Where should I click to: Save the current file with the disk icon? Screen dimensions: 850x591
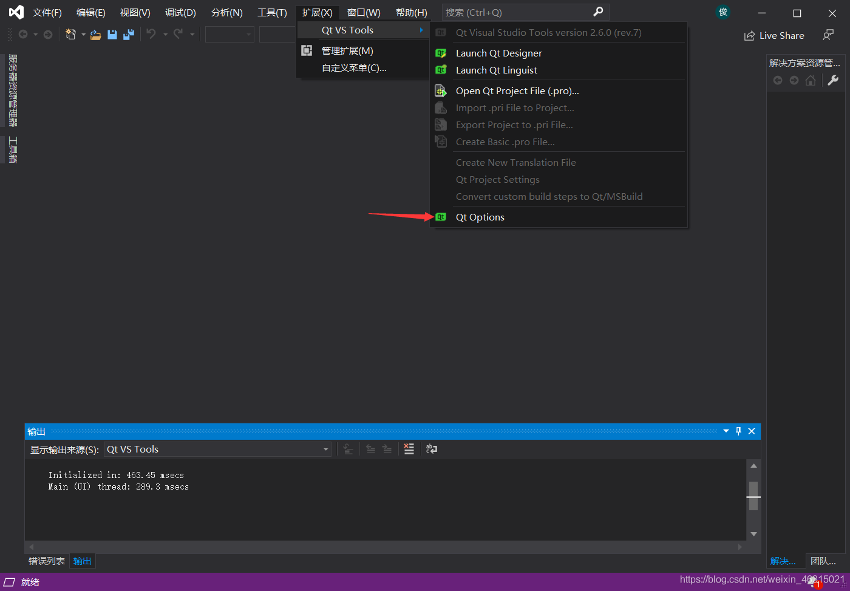click(x=112, y=35)
